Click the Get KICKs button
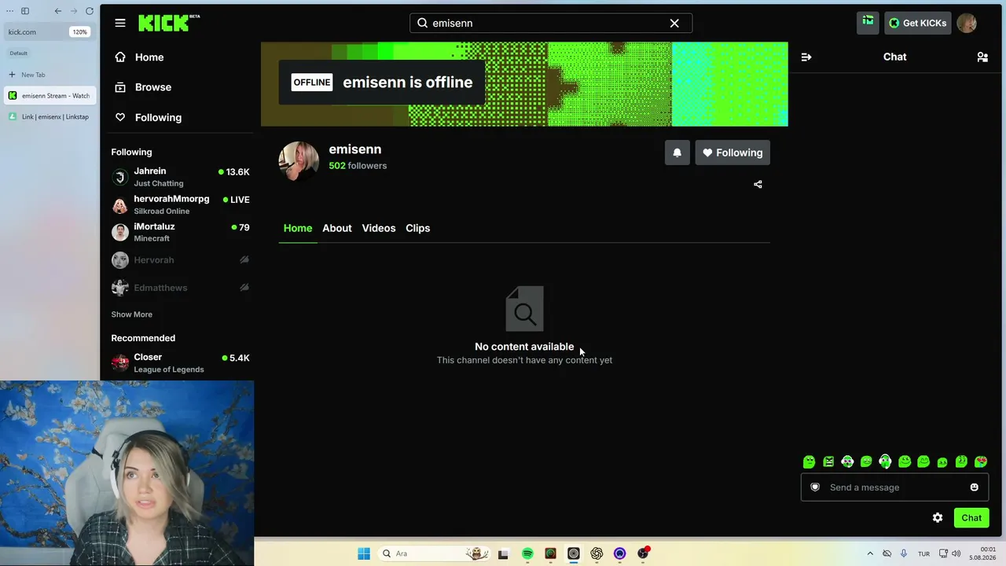This screenshot has width=1006, height=566. [x=918, y=23]
